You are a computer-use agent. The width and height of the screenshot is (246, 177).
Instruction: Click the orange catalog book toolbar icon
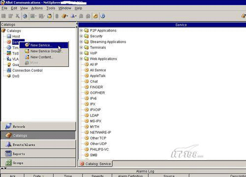64,16
